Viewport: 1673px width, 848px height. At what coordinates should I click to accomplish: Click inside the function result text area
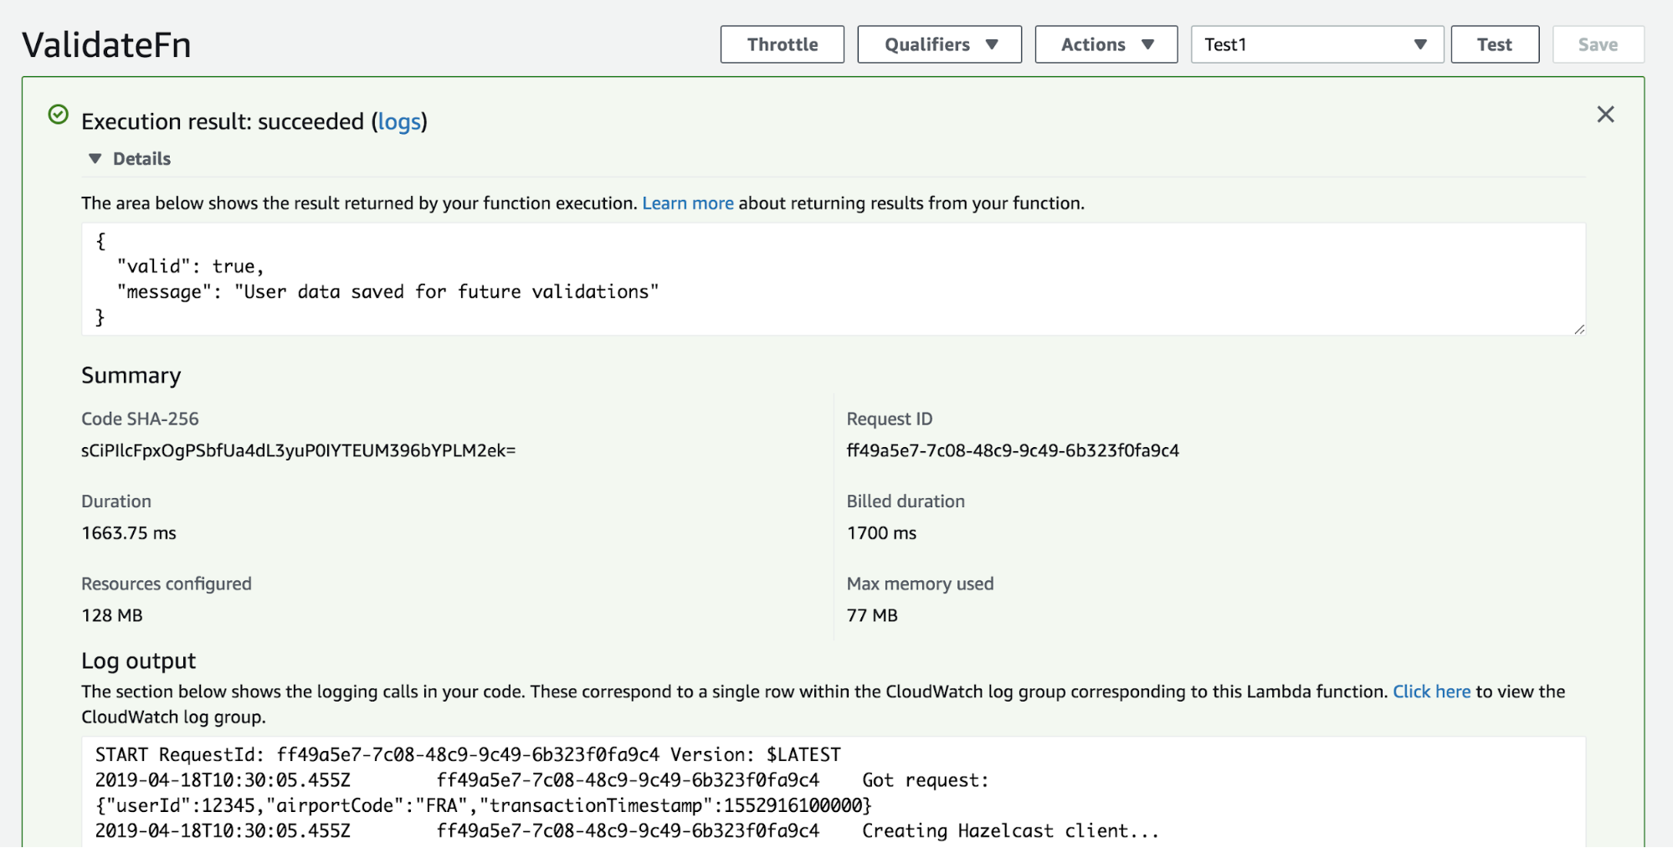click(x=833, y=279)
